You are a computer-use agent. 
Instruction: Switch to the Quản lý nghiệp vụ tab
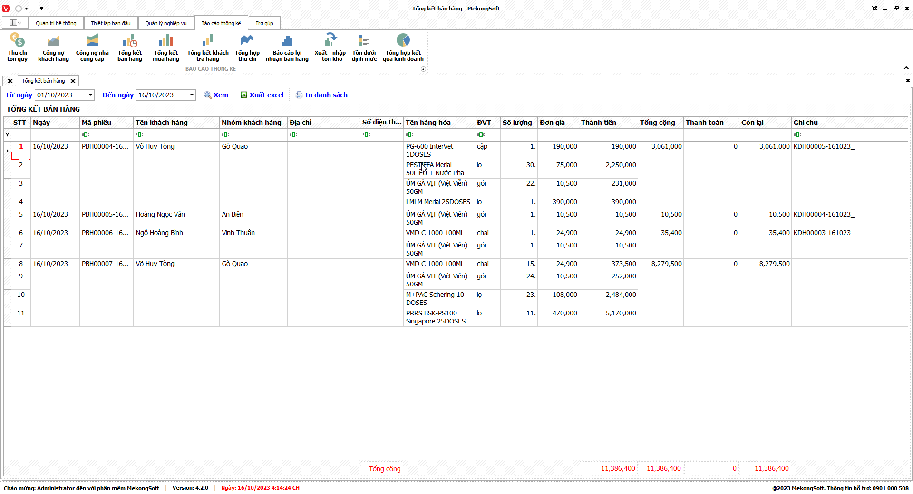point(165,23)
